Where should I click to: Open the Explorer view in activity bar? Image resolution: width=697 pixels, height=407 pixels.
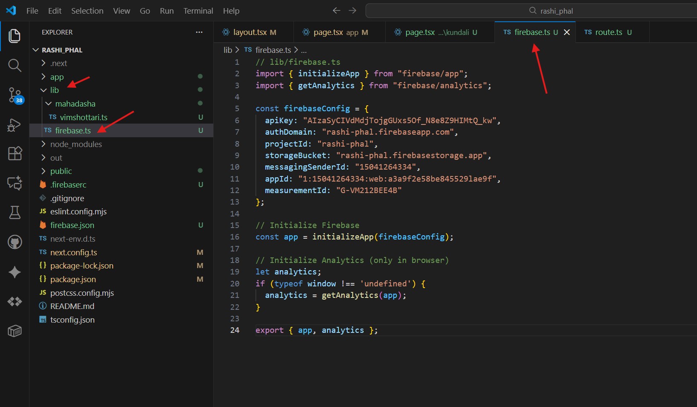click(15, 36)
